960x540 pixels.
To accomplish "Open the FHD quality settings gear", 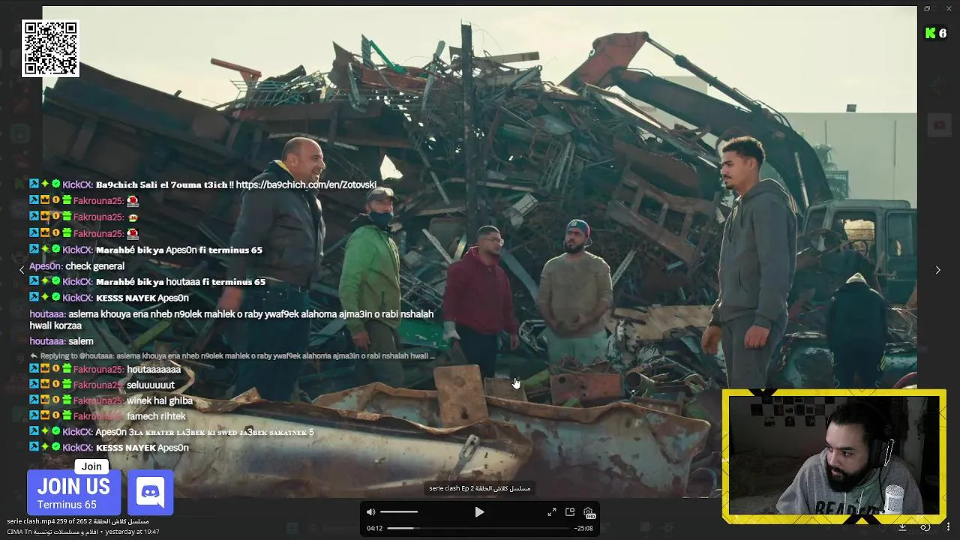I will (589, 513).
